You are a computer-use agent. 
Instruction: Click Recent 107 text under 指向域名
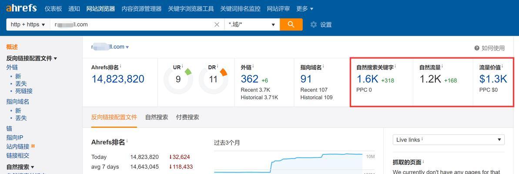[314, 90]
